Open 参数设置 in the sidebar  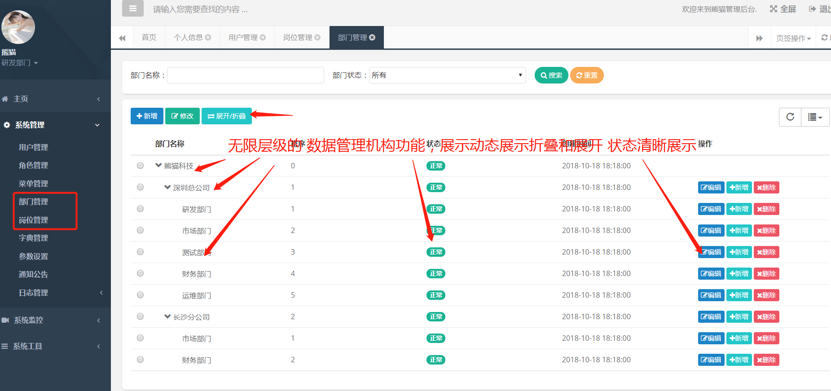coord(33,256)
